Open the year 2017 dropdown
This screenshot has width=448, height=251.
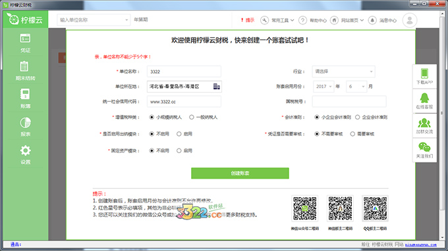(x=323, y=86)
